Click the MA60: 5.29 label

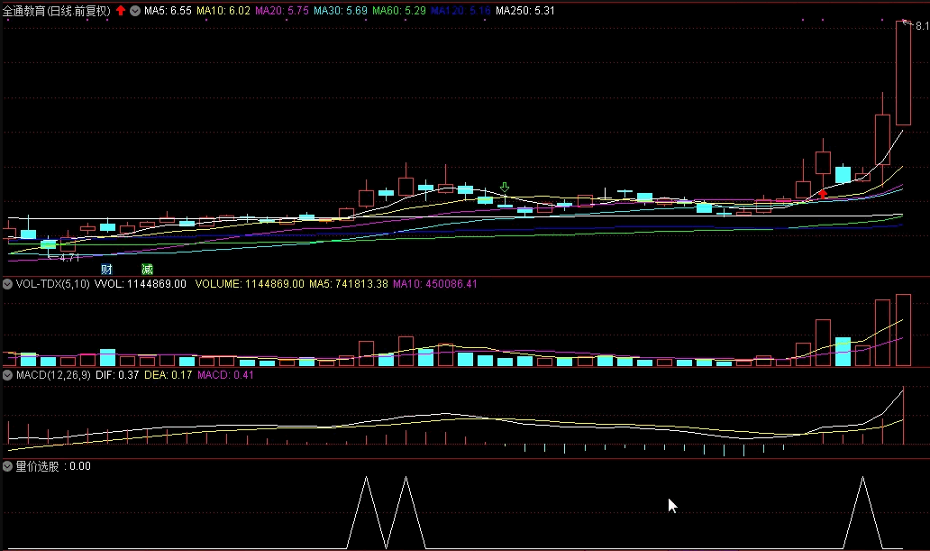[399, 11]
